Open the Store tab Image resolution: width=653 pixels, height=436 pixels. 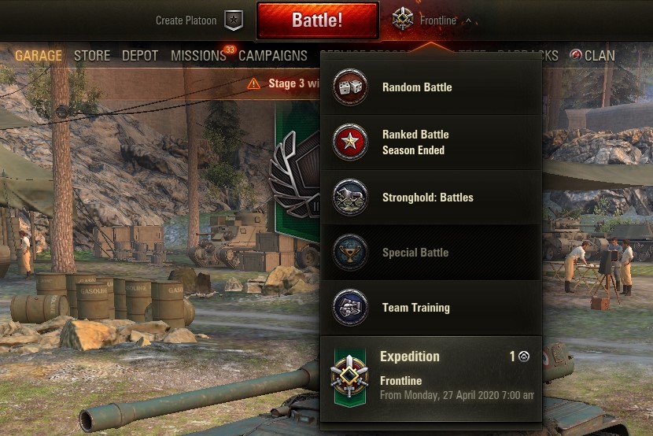(x=92, y=55)
